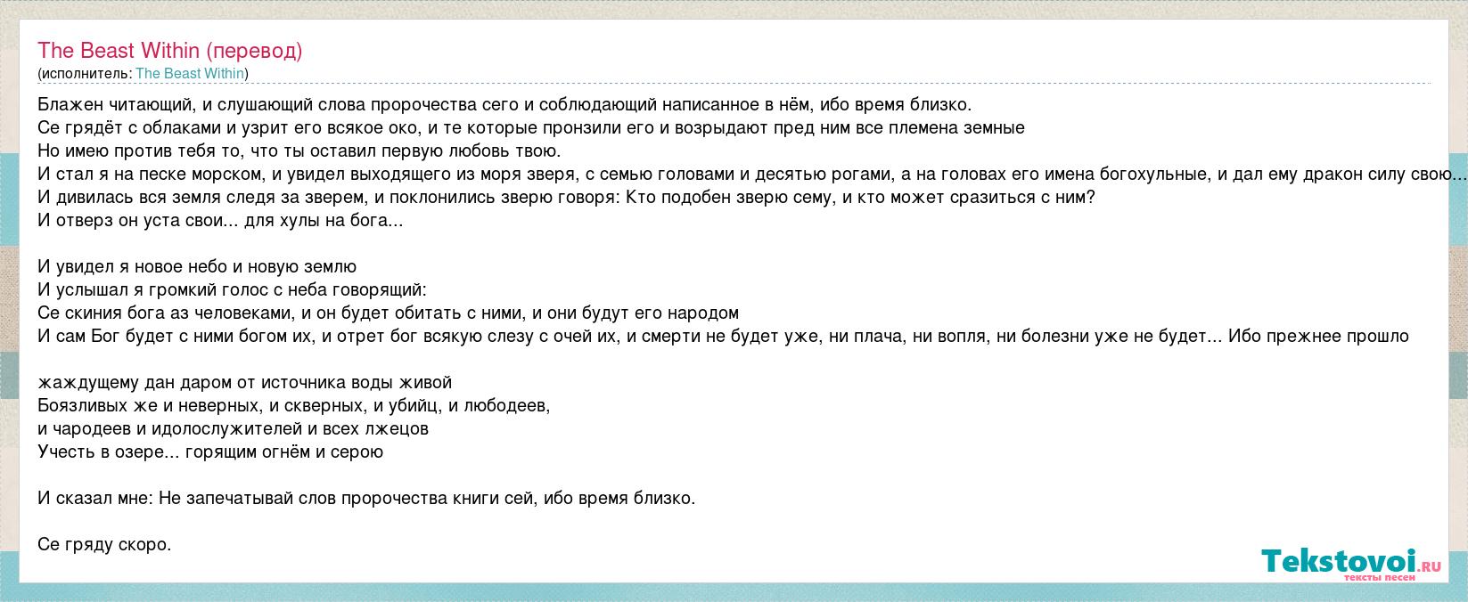The width and height of the screenshot is (1468, 602).
Task: Open the title 'The Beast Within (перевод)'
Action: (x=170, y=51)
